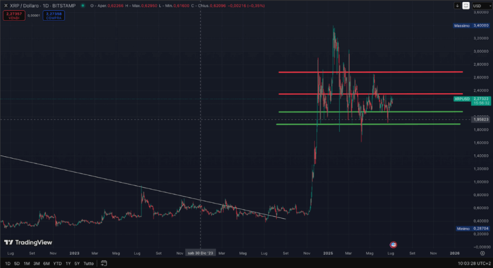Click the green market status dot

click(x=83, y=6)
